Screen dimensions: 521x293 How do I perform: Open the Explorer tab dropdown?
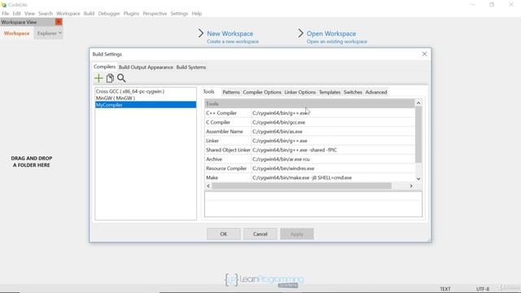coord(60,33)
